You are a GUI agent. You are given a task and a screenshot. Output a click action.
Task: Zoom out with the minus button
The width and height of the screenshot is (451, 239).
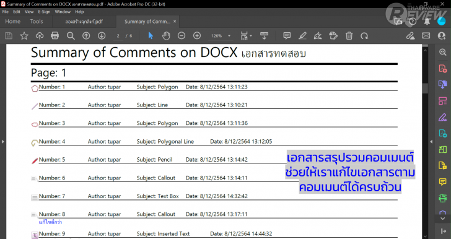182,36
